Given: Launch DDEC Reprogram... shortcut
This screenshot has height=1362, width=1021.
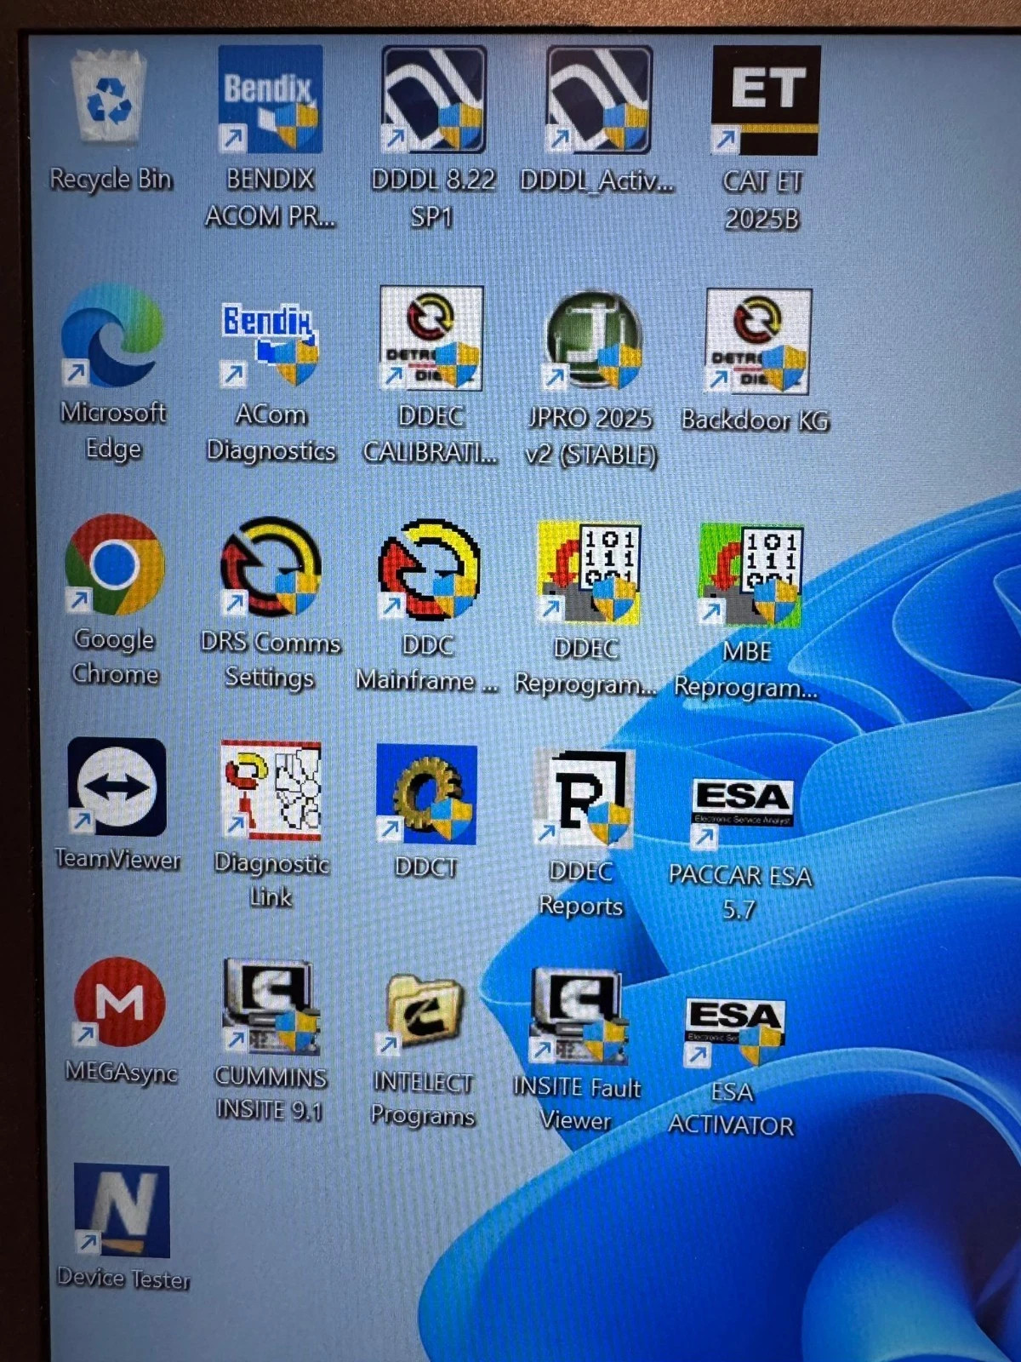Looking at the screenshot, I should [589, 573].
